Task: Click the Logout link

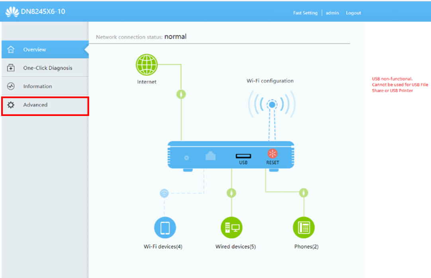Action: [353, 13]
